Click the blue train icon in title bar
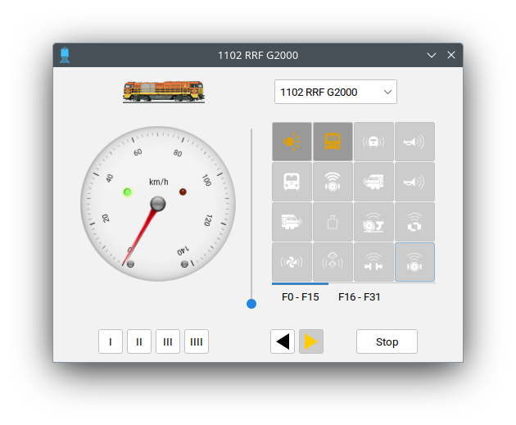Screen dimensions: 516x425 click(65, 55)
